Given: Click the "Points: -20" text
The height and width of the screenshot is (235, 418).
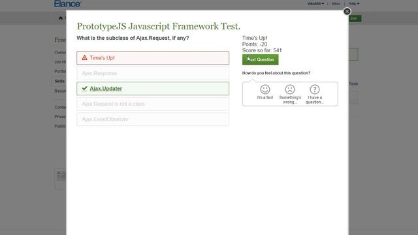Looking at the screenshot, I should 255,44.
